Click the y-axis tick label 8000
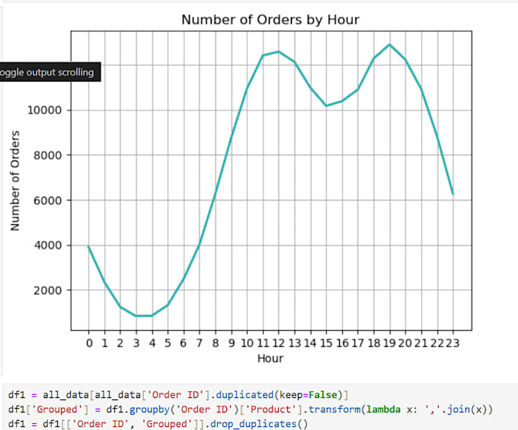Screen dimensions: 518x430 [x=47, y=155]
